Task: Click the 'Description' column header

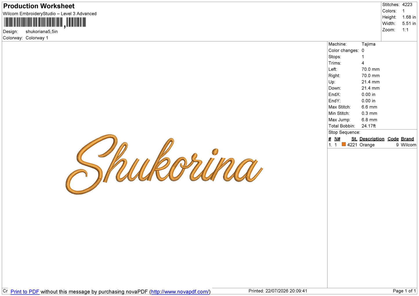Action: pos(372,139)
